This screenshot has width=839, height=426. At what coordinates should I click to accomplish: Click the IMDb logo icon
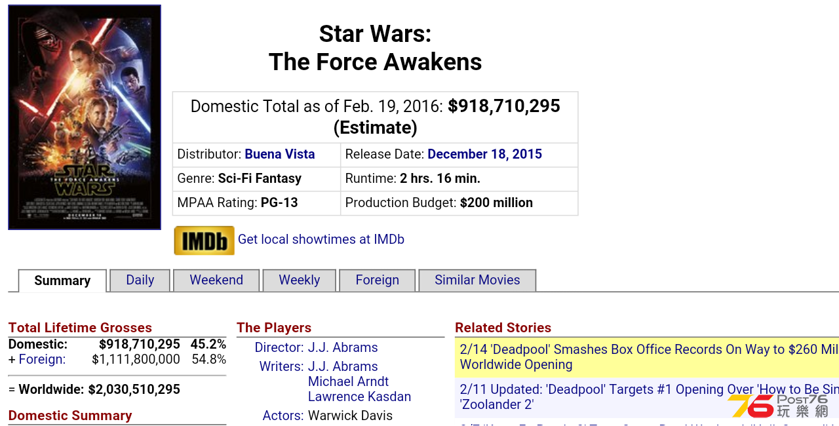click(204, 241)
